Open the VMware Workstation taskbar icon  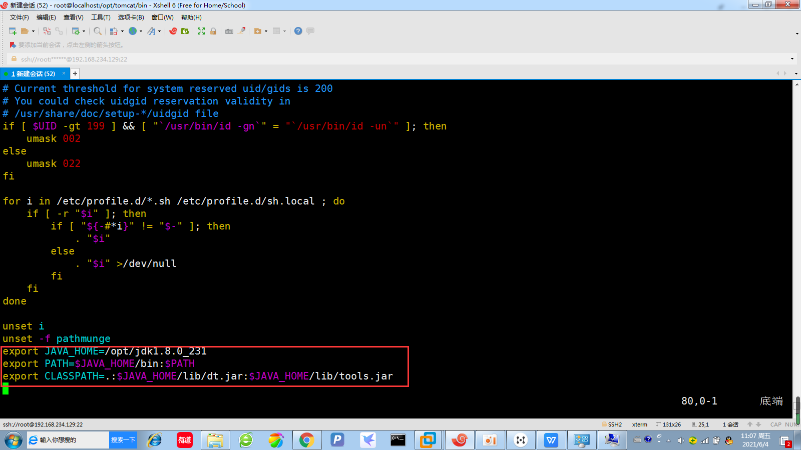pos(429,440)
